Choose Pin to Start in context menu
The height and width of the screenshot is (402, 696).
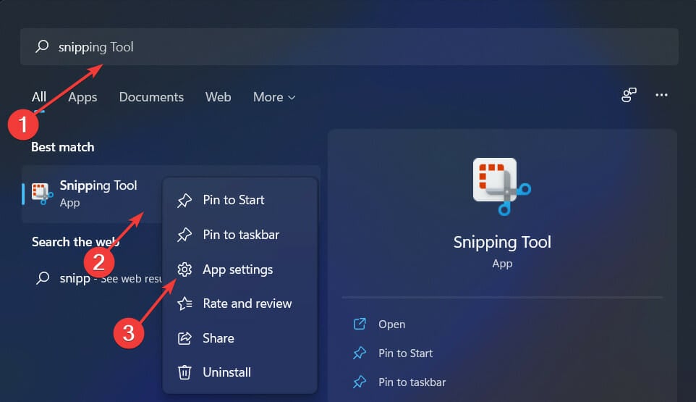239,200
